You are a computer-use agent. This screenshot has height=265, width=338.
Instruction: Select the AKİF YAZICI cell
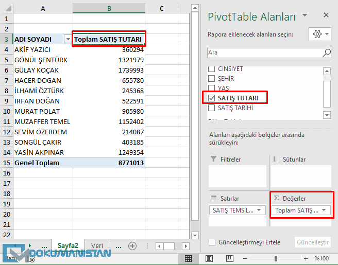coord(43,49)
